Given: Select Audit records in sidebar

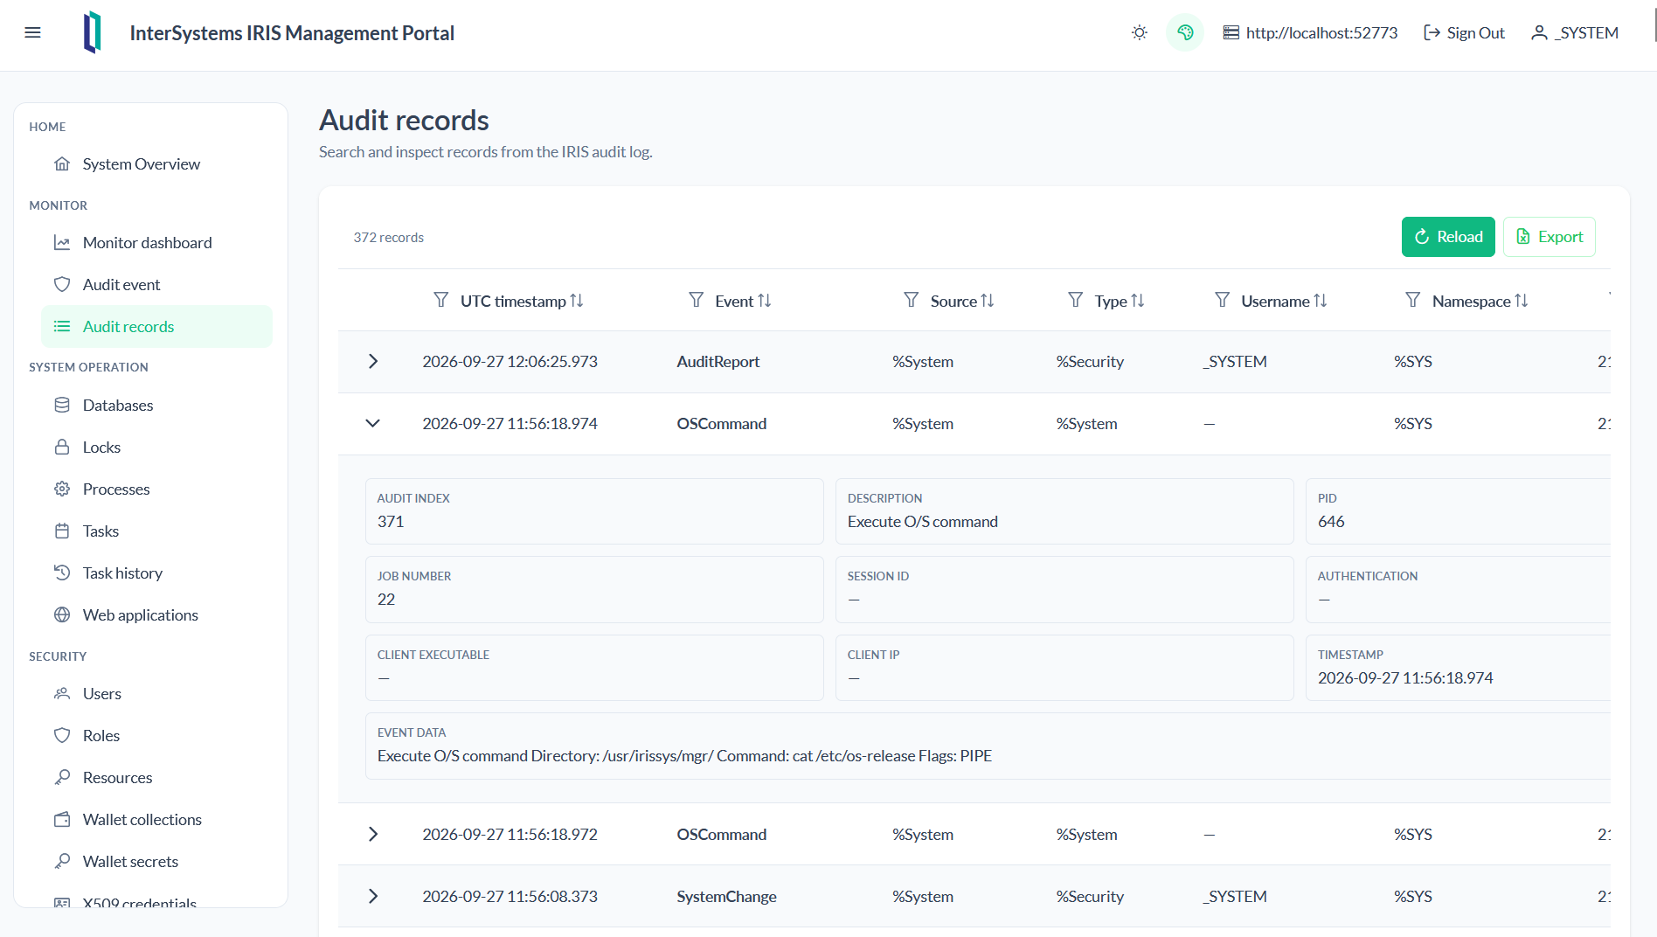Looking at the screenshot, I should point(156,327).
